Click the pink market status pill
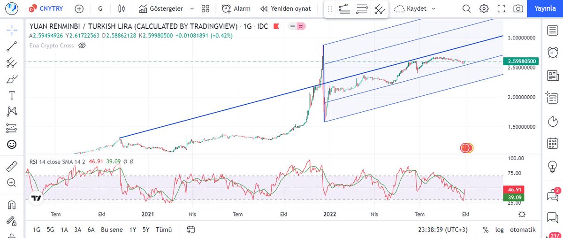Screen dimensions: 563x238 [x=298, y=26]
